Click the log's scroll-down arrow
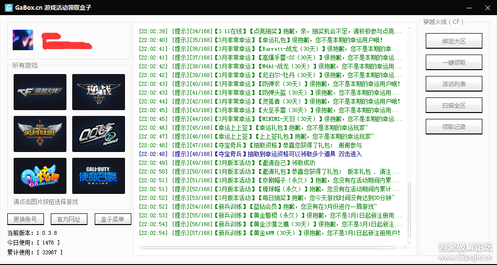 point(409,243)
